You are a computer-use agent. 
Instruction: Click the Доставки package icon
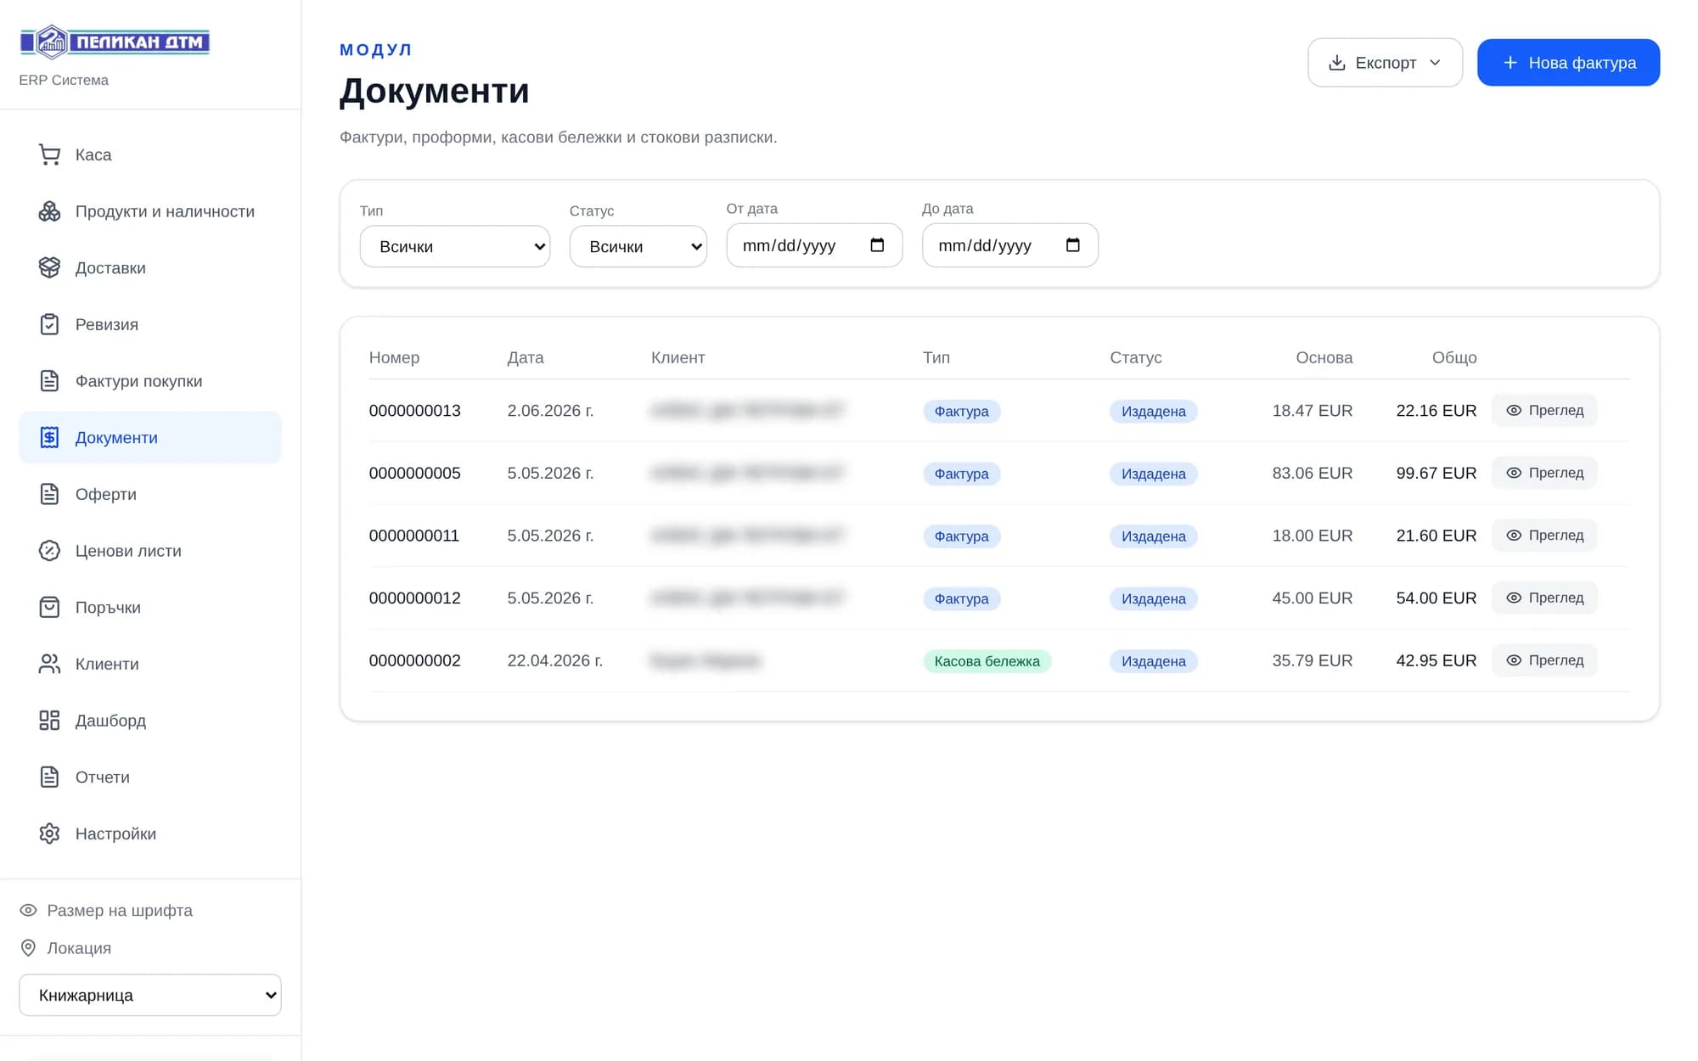(49, 267)
